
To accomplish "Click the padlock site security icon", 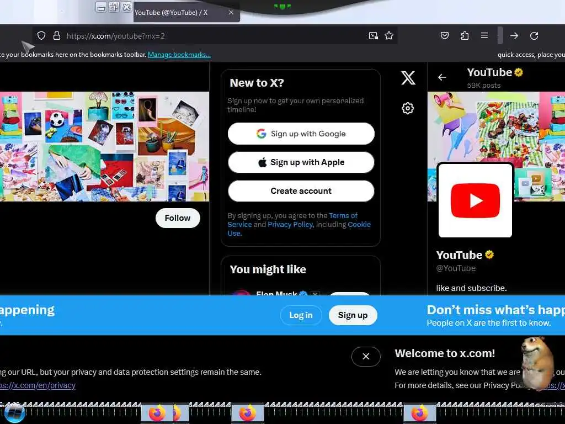I will pyautogui.click(x=57, y=35).
